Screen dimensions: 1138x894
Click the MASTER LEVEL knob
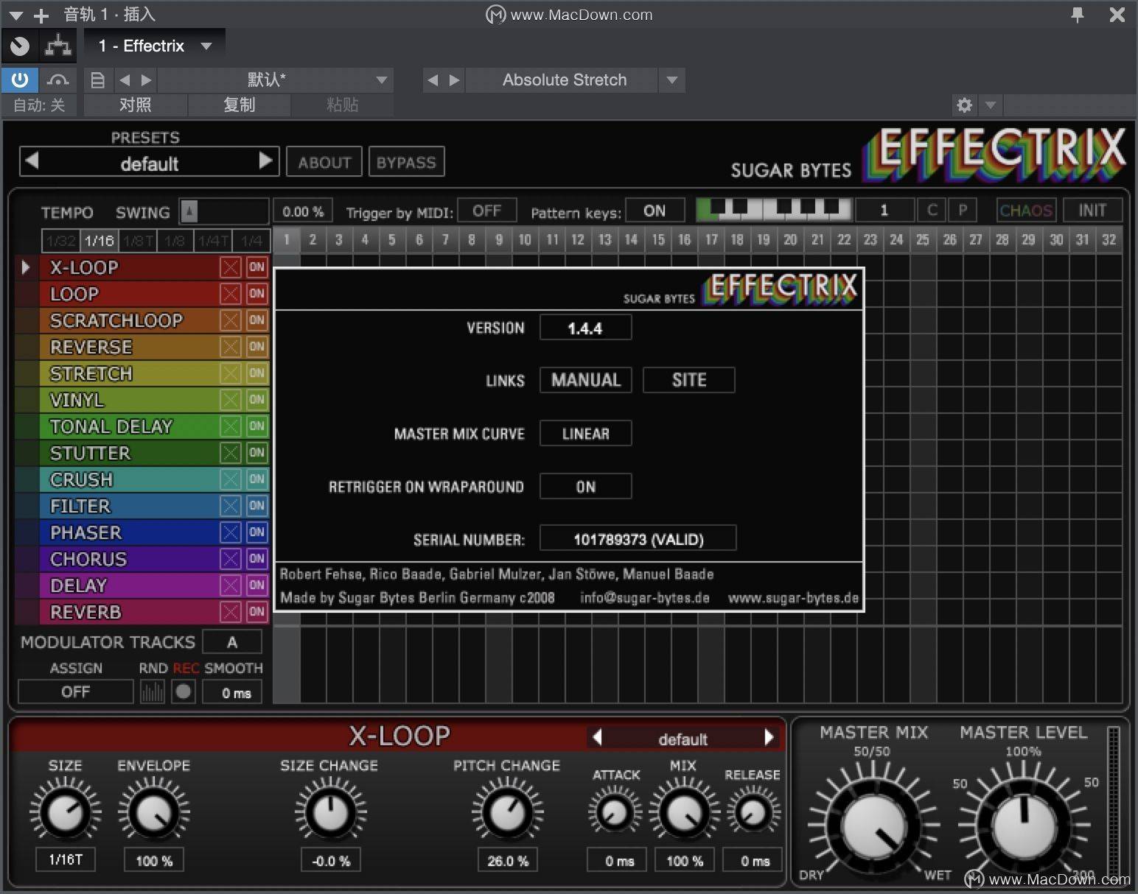pyautogui.click(x=1023, y=827)
